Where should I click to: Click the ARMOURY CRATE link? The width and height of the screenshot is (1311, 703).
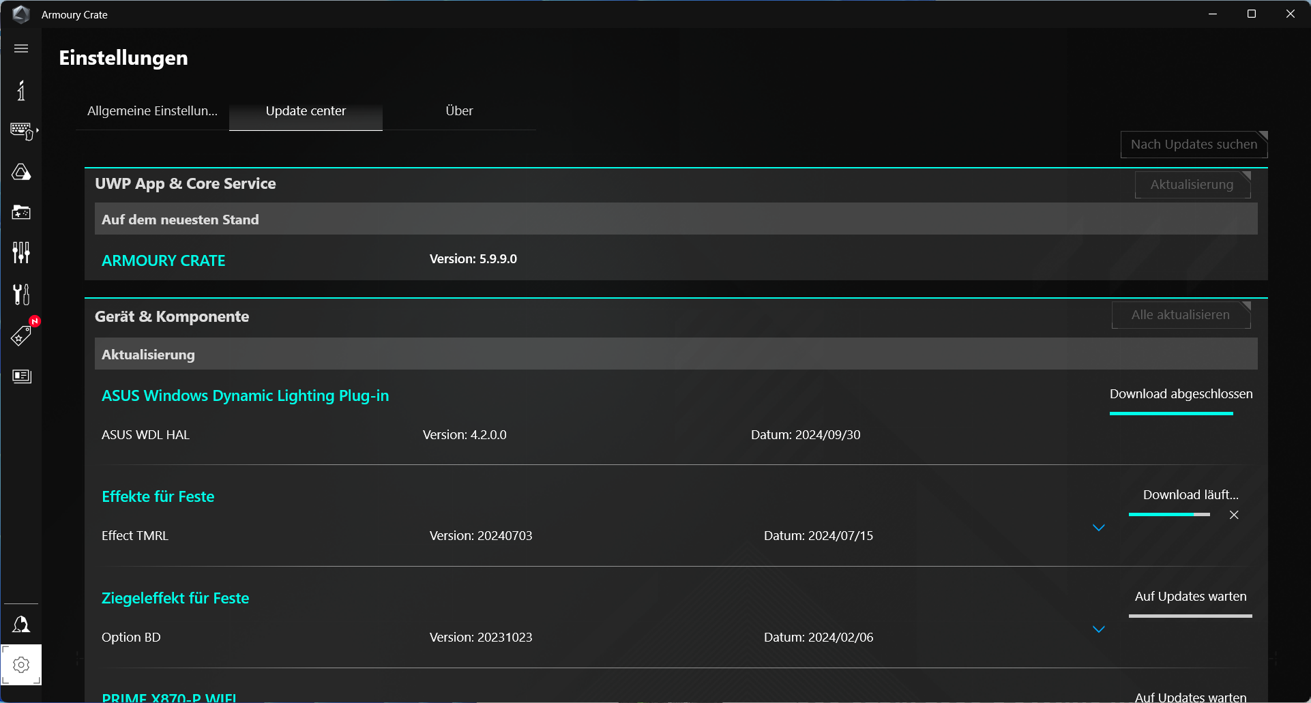(x=164, y=260)
